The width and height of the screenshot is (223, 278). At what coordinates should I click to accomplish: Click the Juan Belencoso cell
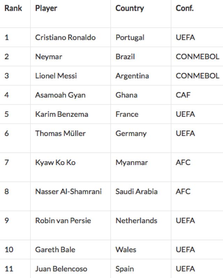[x=61, y=269]
